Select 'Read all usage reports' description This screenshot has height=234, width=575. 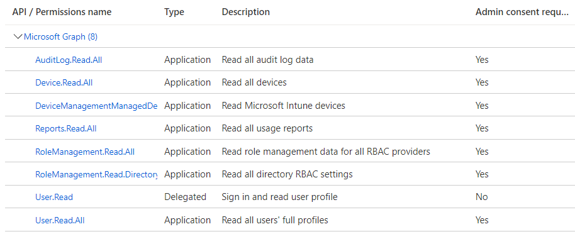pyautogui.click(x=267, y=128)
